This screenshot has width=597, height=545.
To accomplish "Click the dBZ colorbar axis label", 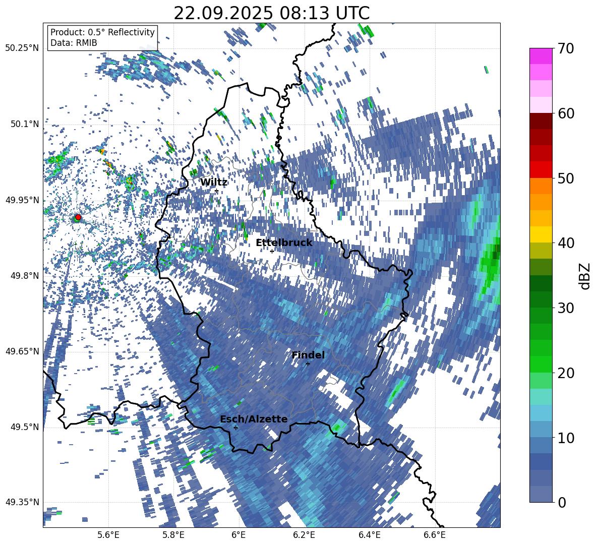I will click(585, 276).
